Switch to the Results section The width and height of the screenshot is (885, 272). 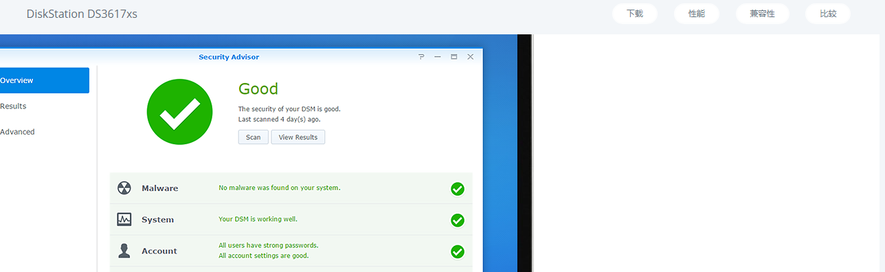pos(44,106)
